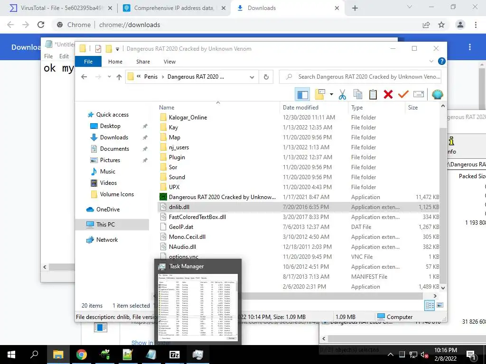Go up one folder level in Explorer
Image resolution: width=486 pixels, height=364 pixels.
point(119,77)
